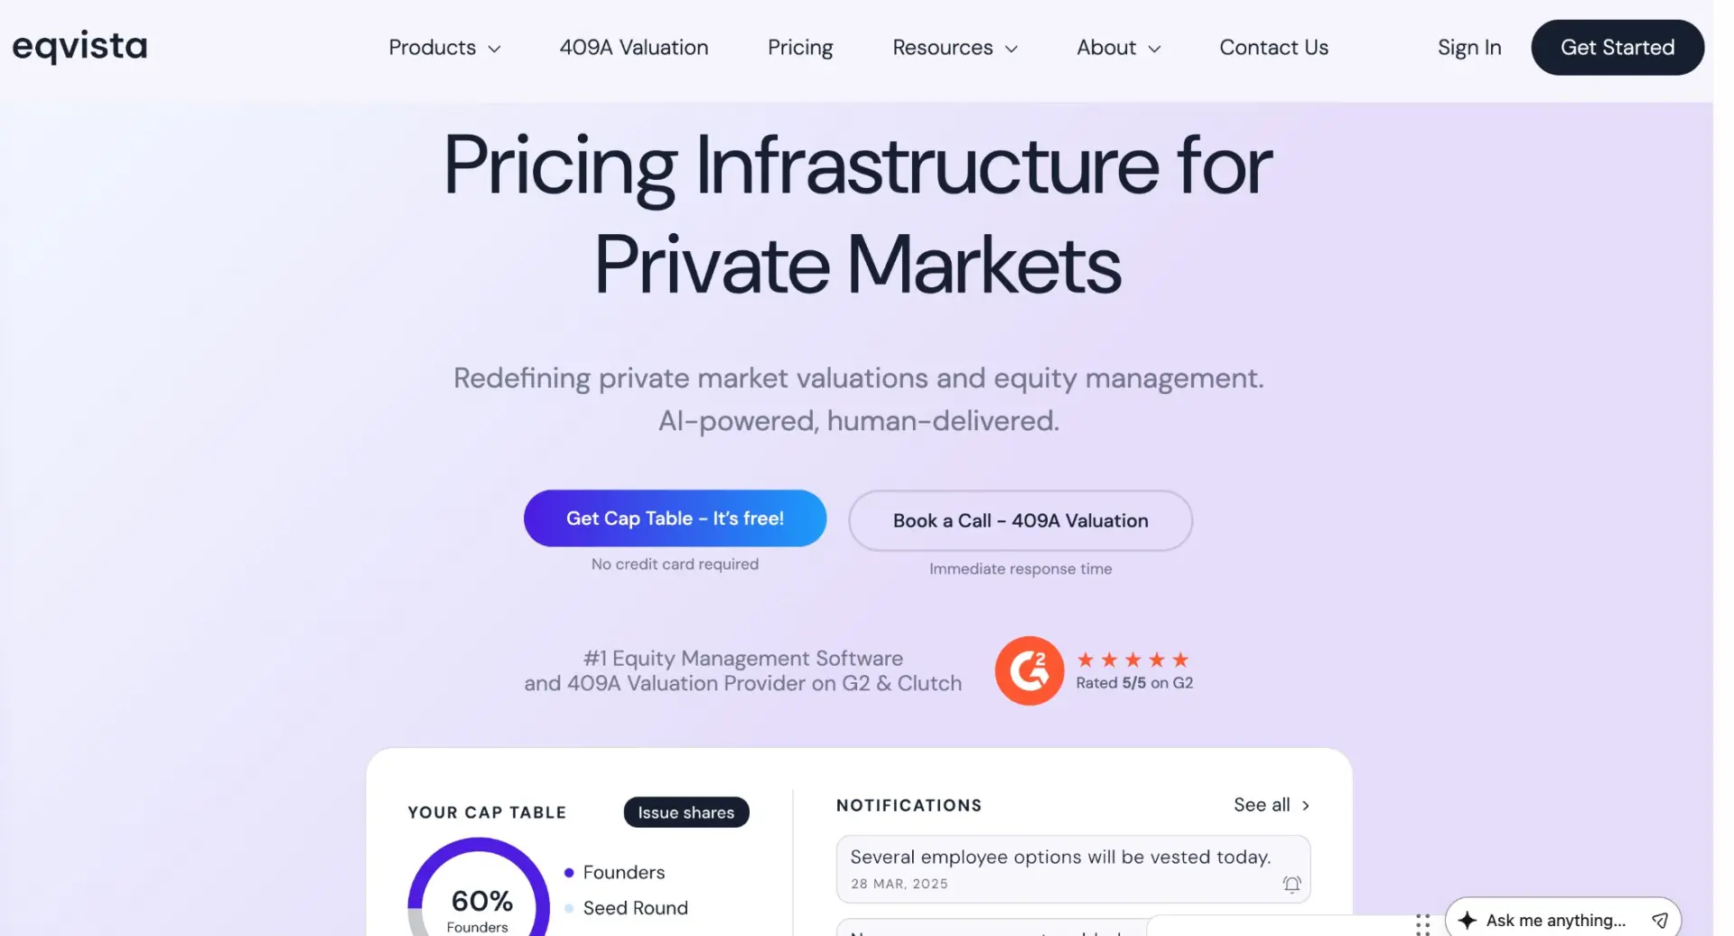This screenshot has width=1734, height=936.
Task: Click the eqvista logo
Action: coord(79,46)
